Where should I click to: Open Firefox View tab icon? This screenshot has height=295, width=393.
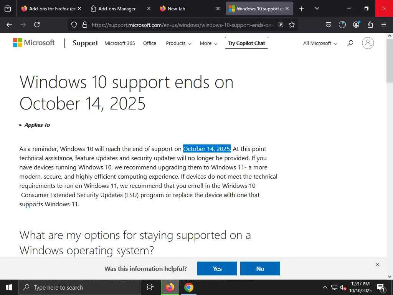pyautogui.click(x=8, y=8)
